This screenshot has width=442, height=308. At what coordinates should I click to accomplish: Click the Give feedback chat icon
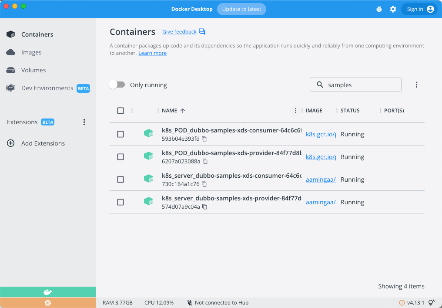[202, 32]
